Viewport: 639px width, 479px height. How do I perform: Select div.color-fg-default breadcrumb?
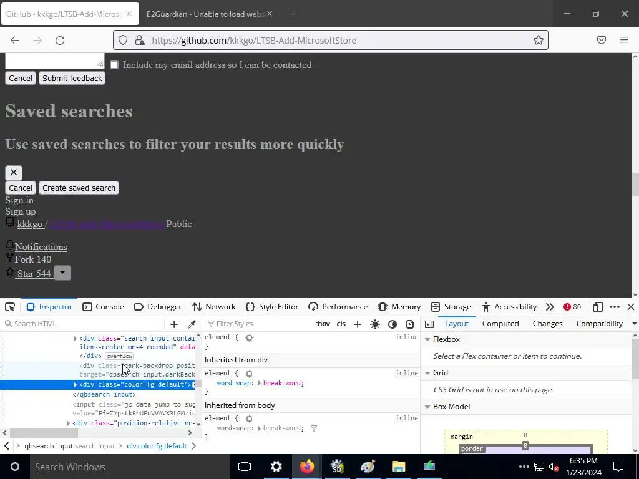click(157, 446)
